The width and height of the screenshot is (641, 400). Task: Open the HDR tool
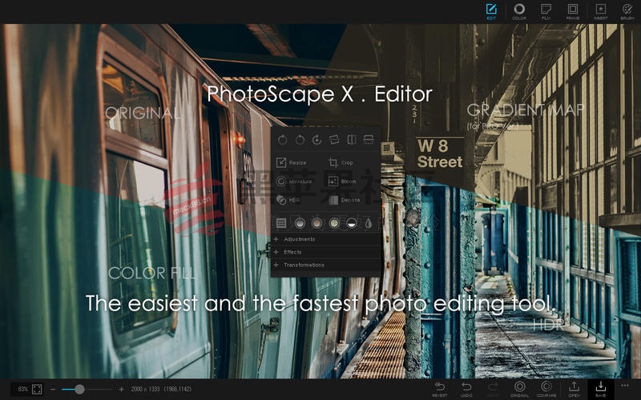point(288,200)
